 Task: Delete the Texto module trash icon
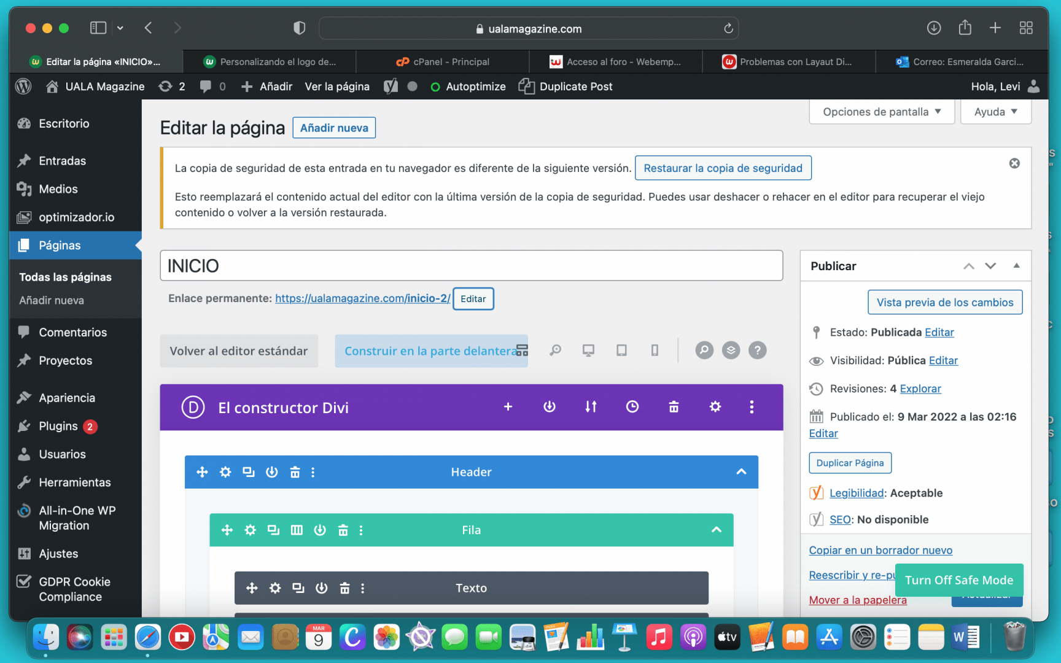[345, 588]
